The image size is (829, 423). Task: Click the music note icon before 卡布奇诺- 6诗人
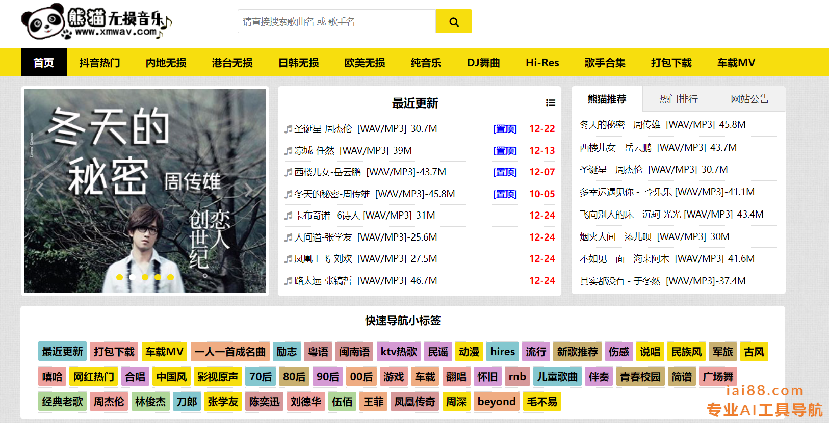click(x=288, y=216)
